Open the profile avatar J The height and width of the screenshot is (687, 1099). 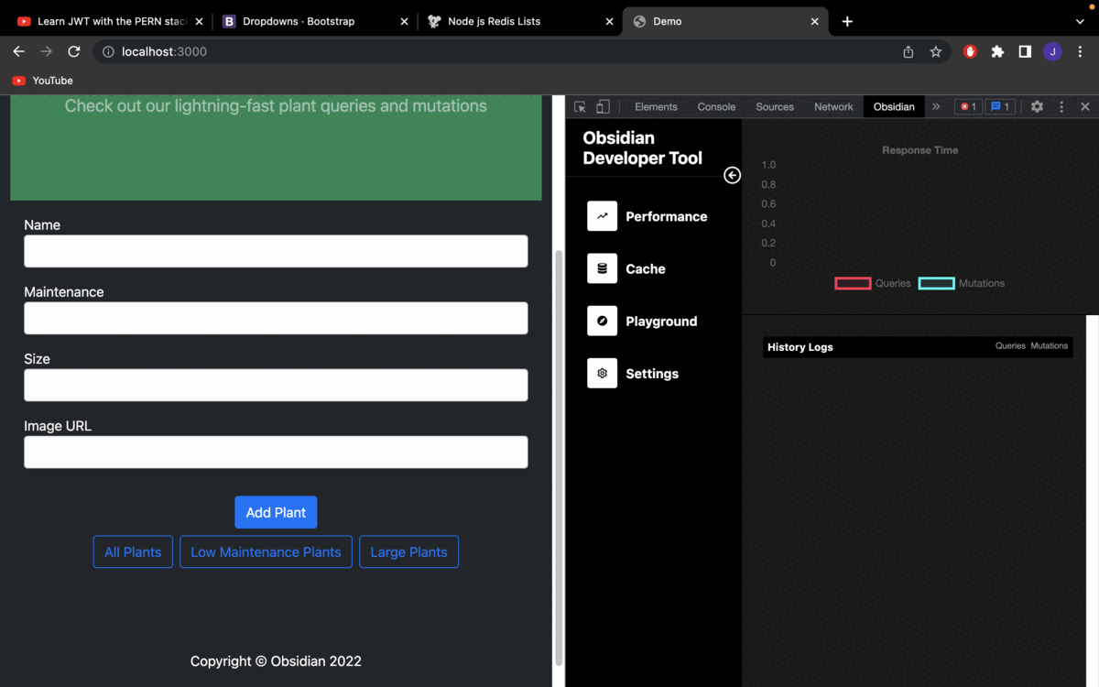click(x=1052, y=51)
